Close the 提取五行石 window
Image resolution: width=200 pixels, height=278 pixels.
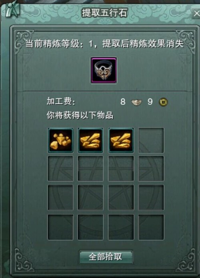point(196,13)
